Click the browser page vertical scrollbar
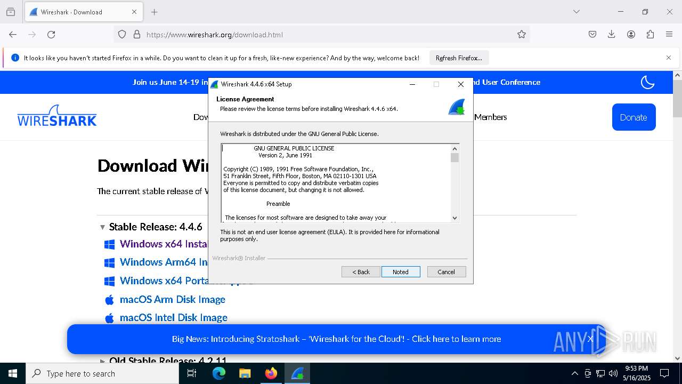Screen dimensions: 682x384 [677, 99]
